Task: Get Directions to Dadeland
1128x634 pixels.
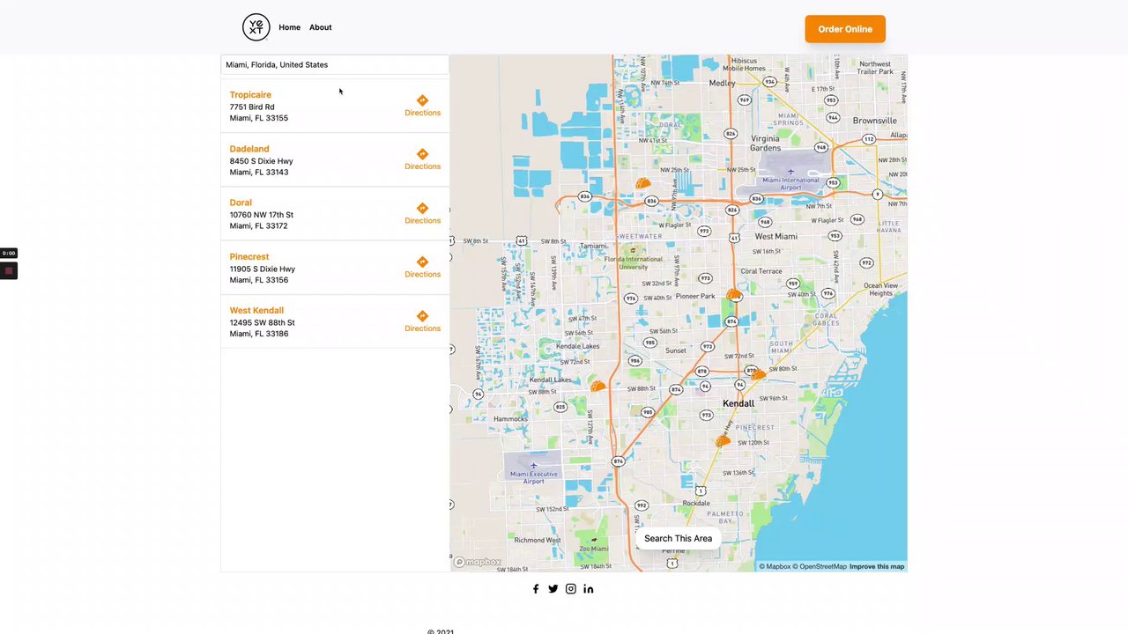Action: [422, 166]
